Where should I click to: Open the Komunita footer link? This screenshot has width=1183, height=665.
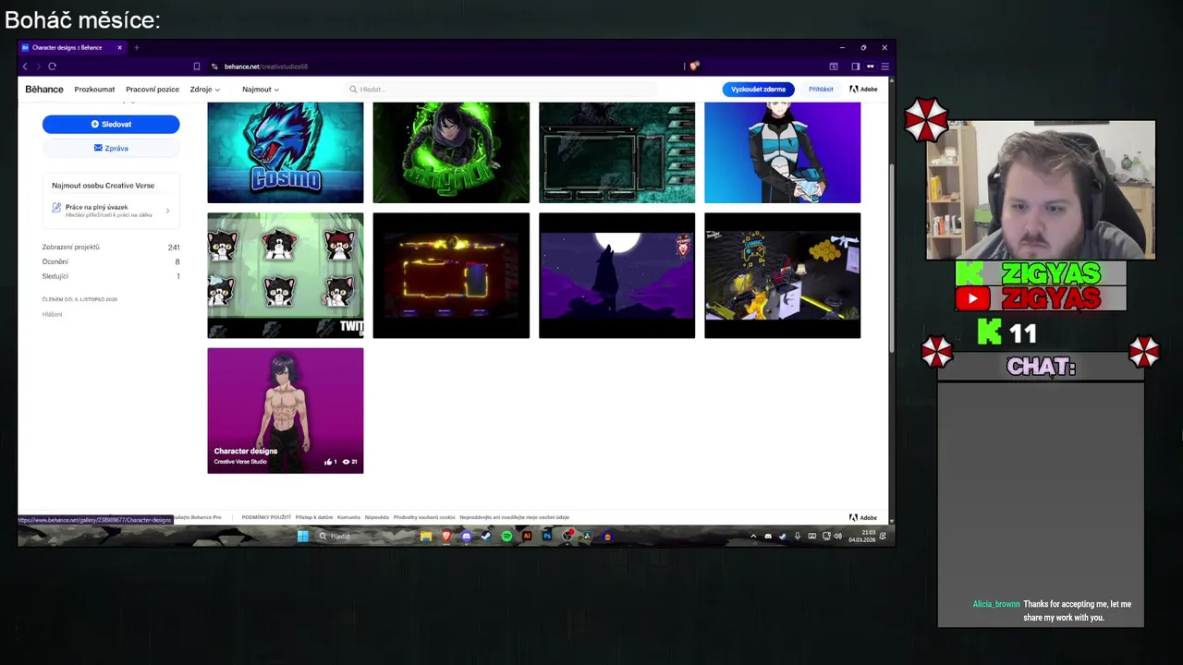click(348, 517)
